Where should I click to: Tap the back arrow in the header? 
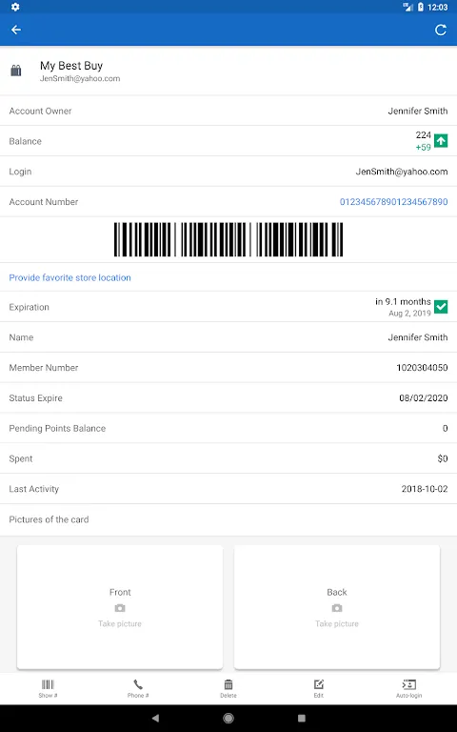(16, 30)
